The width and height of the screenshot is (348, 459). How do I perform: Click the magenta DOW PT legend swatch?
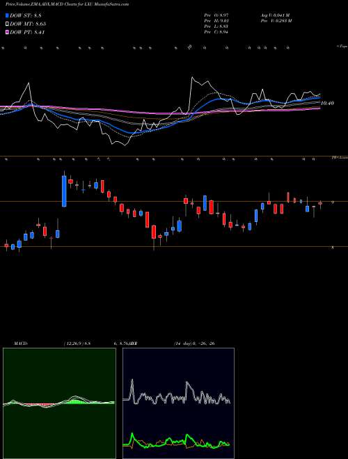(8, 33)
